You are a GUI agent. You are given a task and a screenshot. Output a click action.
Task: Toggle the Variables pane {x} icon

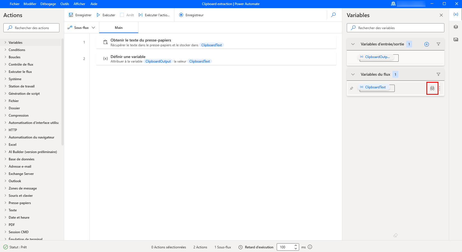456,14
